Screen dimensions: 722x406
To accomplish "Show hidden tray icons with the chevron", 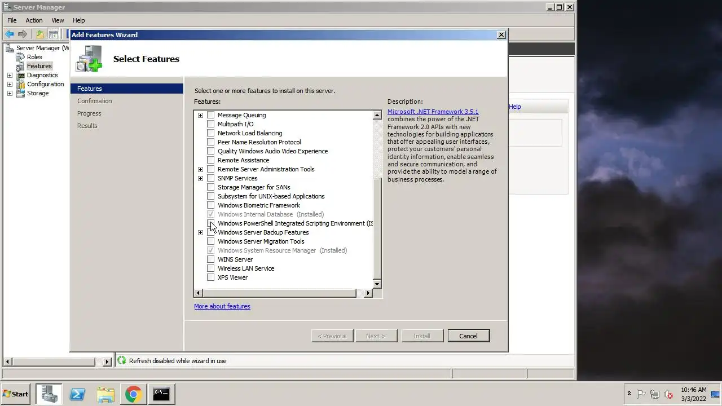I will [x=629, y=394].
